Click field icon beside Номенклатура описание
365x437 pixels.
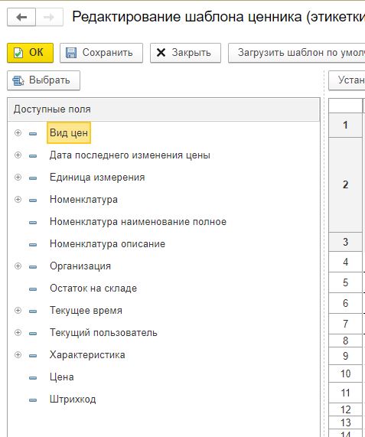coord(33,245)
